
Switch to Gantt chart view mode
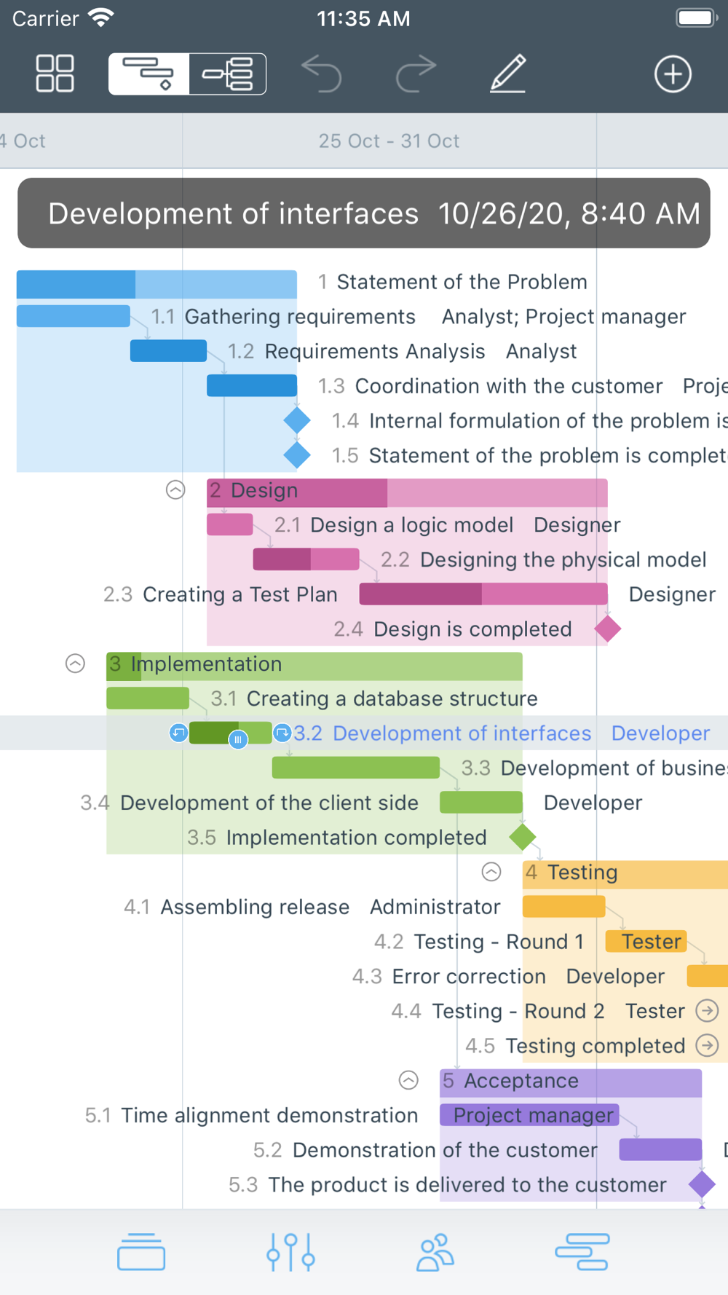point(149,74)
